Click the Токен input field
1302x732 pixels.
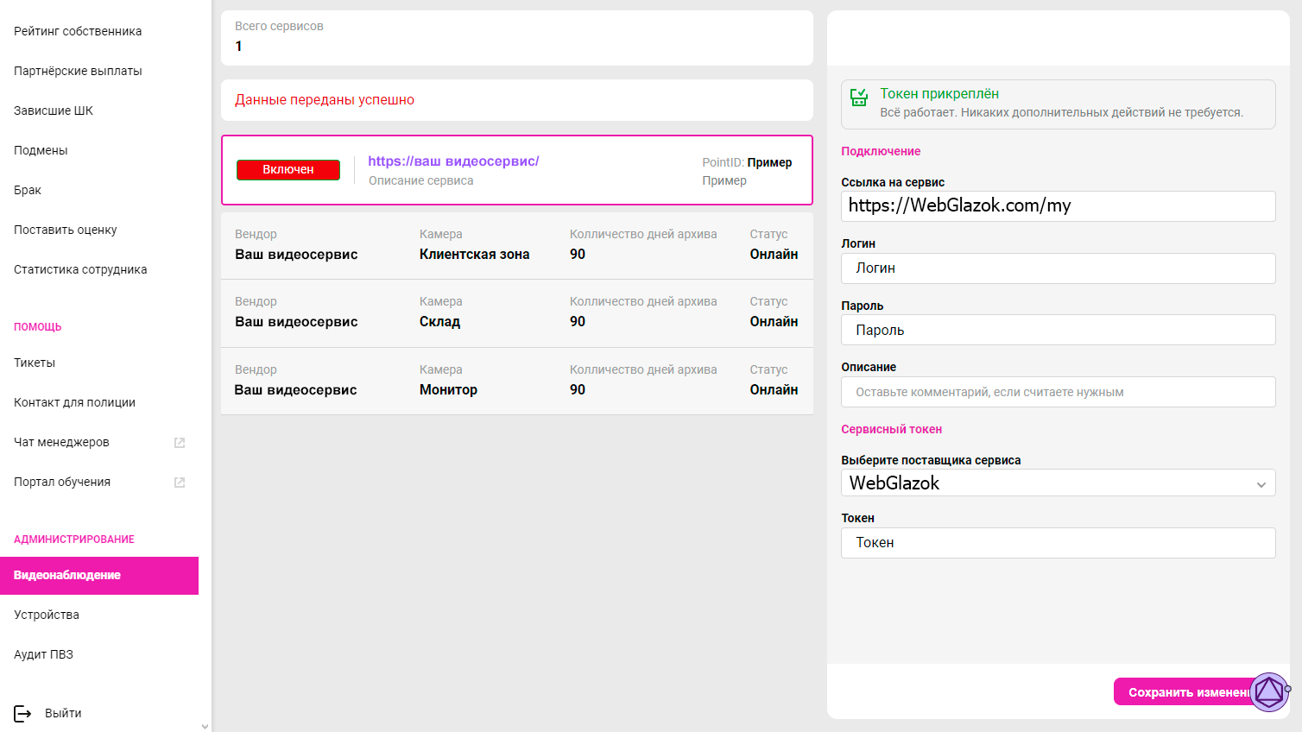(1059, 543)
